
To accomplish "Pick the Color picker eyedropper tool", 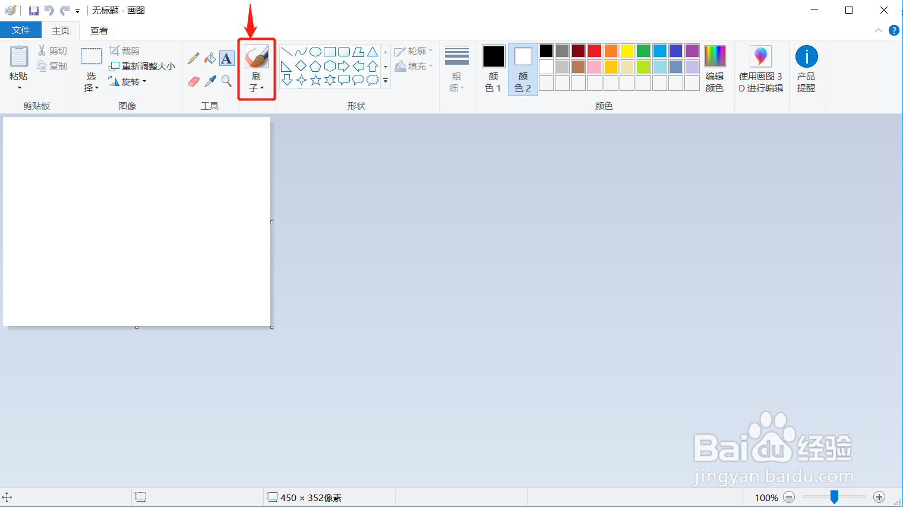I will [x=210, y=81].
